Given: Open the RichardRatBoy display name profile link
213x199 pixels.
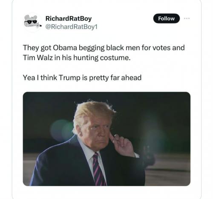Looking at the screenshot, I should 69,19.
